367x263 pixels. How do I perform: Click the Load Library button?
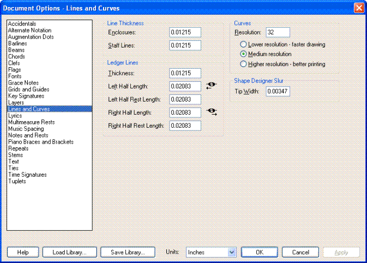(69, 252)
